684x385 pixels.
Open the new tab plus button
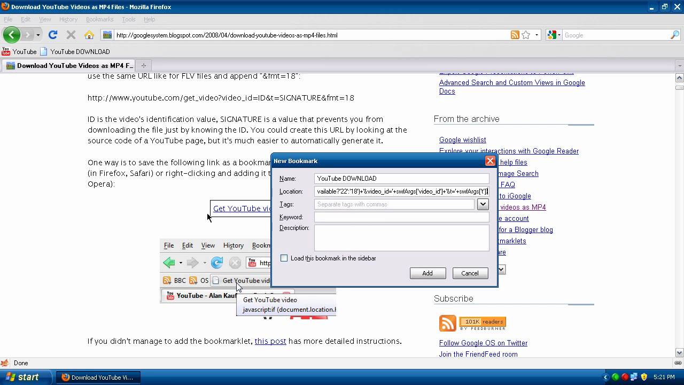(143, 66)
